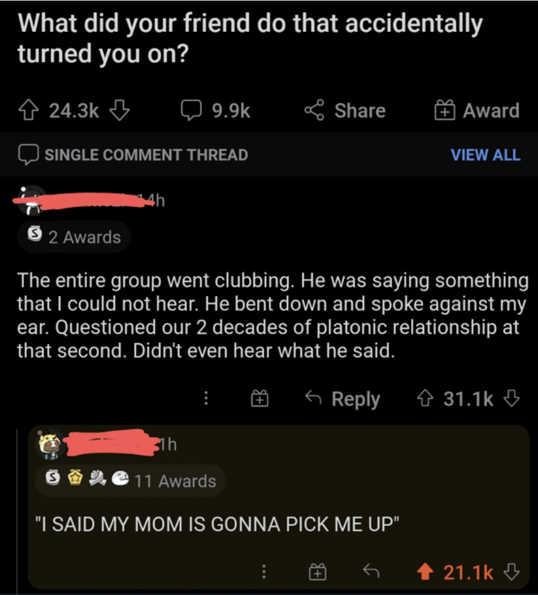Open options menu on mom reply
This screenshot has width=538, height=595.
click(x=264, y=572)
